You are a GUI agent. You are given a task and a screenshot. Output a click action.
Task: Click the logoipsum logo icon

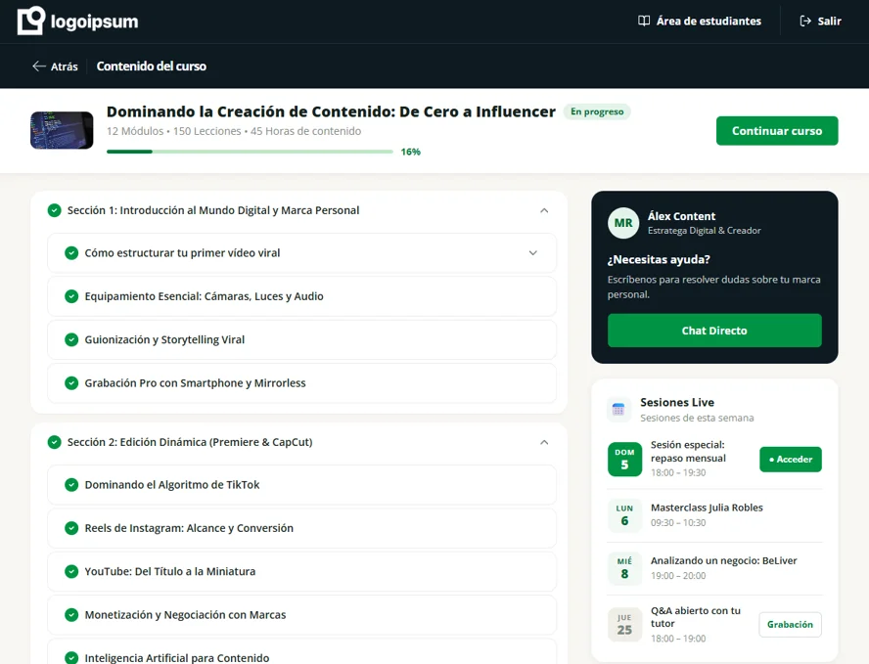point(31,21)
